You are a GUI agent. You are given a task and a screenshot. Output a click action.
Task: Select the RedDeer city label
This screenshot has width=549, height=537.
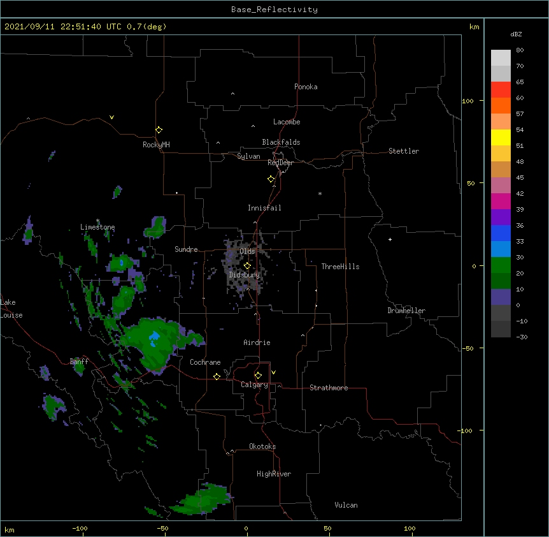pyautogui.click(x=280, y=163)
